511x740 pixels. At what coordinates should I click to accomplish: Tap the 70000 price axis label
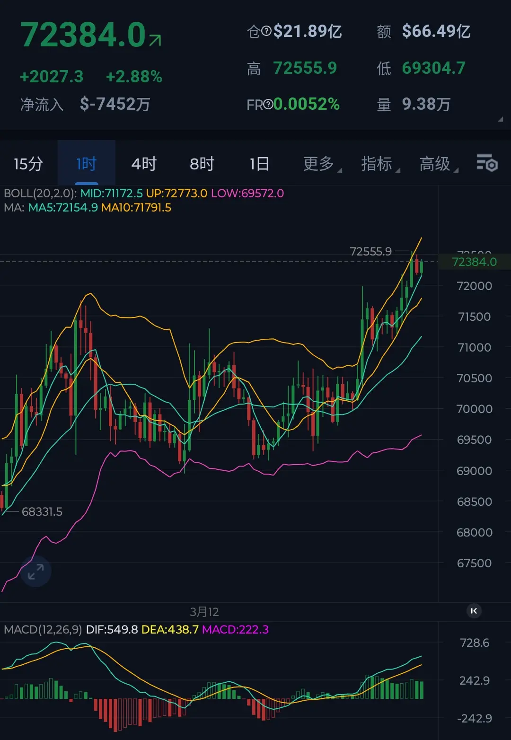pyautogui.click(x=474, y=409)
